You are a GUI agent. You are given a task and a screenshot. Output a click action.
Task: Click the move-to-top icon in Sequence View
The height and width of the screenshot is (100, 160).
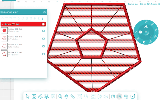10,18
